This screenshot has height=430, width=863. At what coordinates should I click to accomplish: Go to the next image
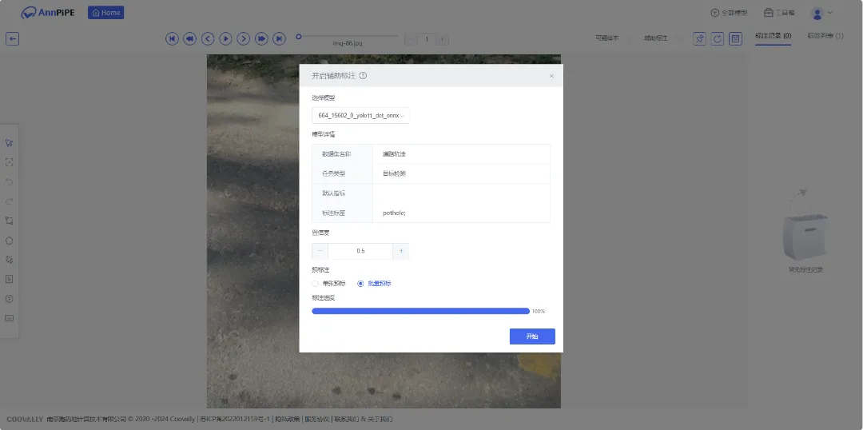[244, 38]
